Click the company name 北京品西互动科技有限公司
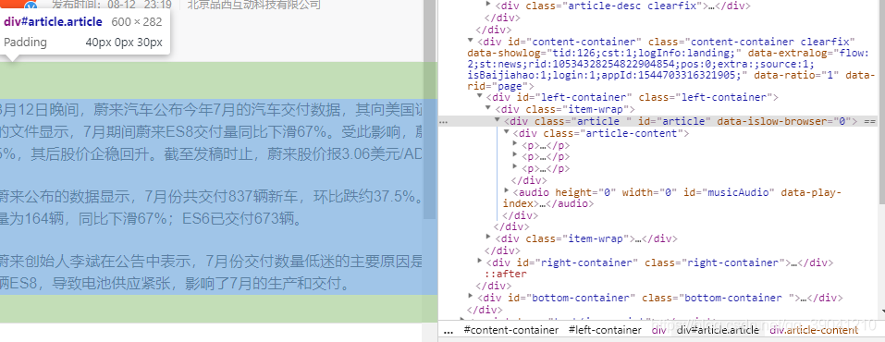This screenshot has width=885, height=342. (x=253, y=5)
